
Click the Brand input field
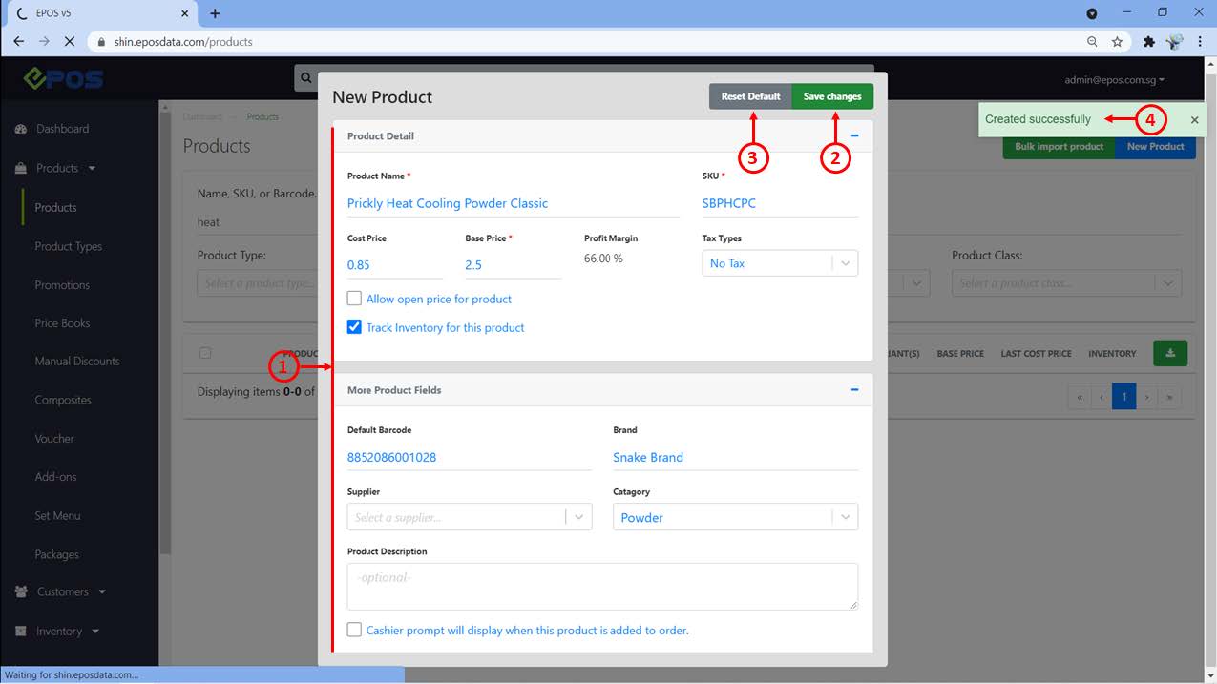(x=735, y=457)
